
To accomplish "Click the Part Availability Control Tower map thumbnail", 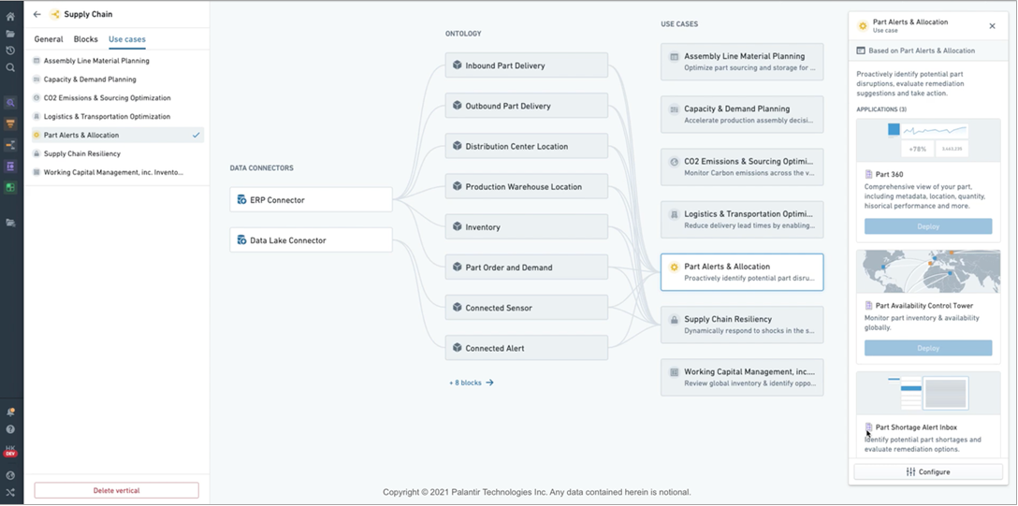I will pyautogui.click(x=928, y=272).
